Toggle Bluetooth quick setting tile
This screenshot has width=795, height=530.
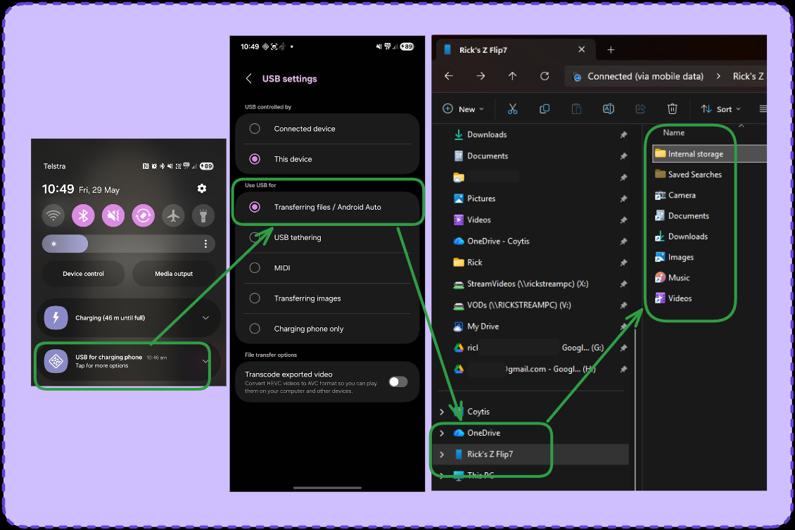click(83, 215)
